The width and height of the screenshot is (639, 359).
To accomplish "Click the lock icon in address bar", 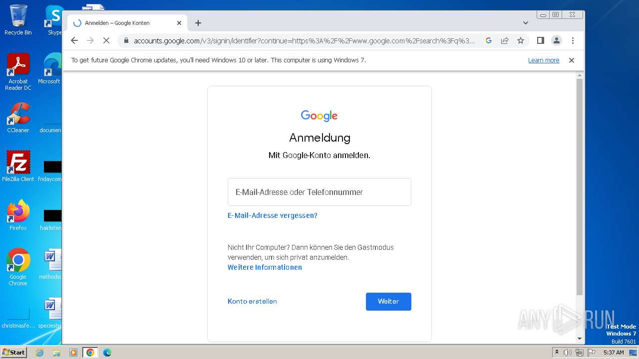I will [x=126, y=41].
